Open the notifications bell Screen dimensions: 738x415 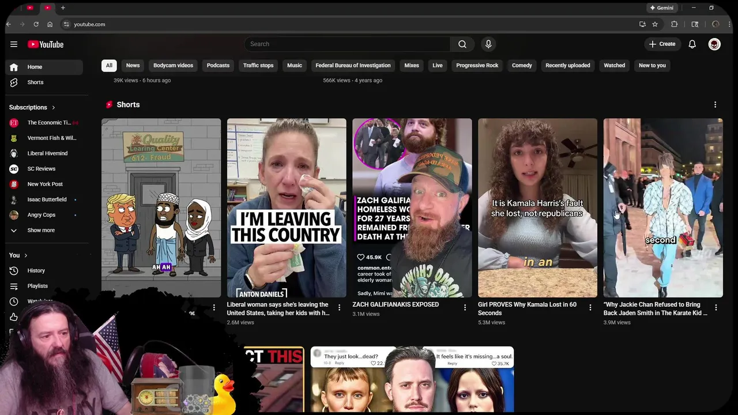coord(692,44)
